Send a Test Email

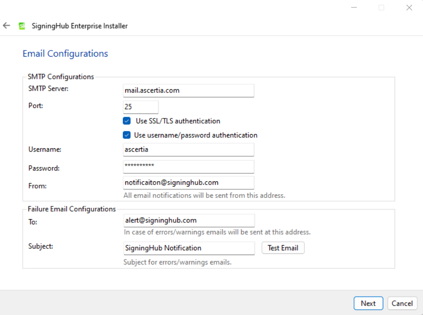point(283,248)
